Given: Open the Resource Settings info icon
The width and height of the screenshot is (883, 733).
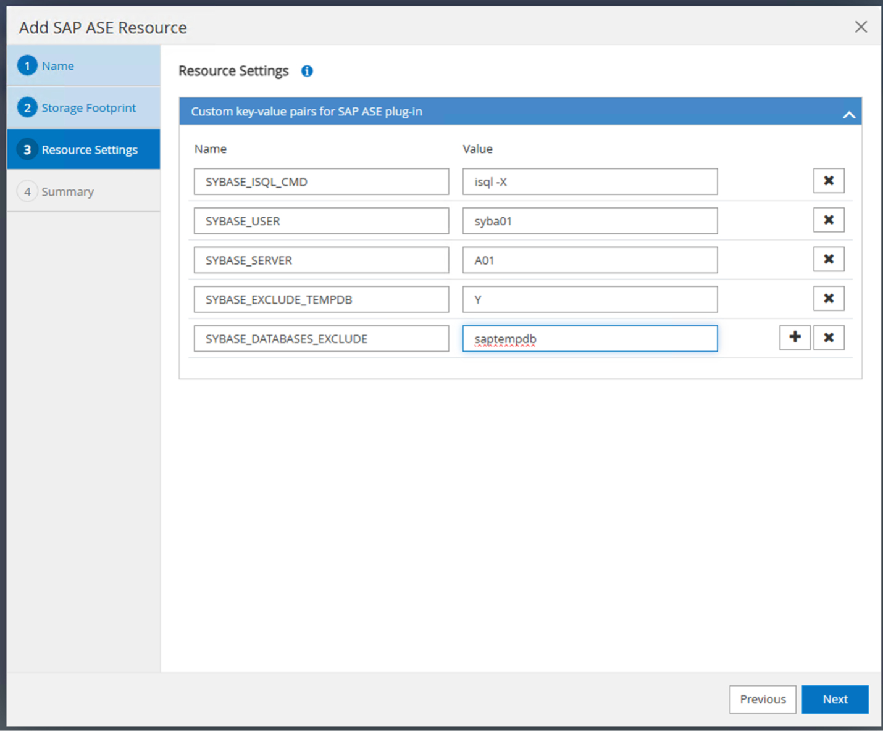Looking at the screenshot, I should [307, 71].
